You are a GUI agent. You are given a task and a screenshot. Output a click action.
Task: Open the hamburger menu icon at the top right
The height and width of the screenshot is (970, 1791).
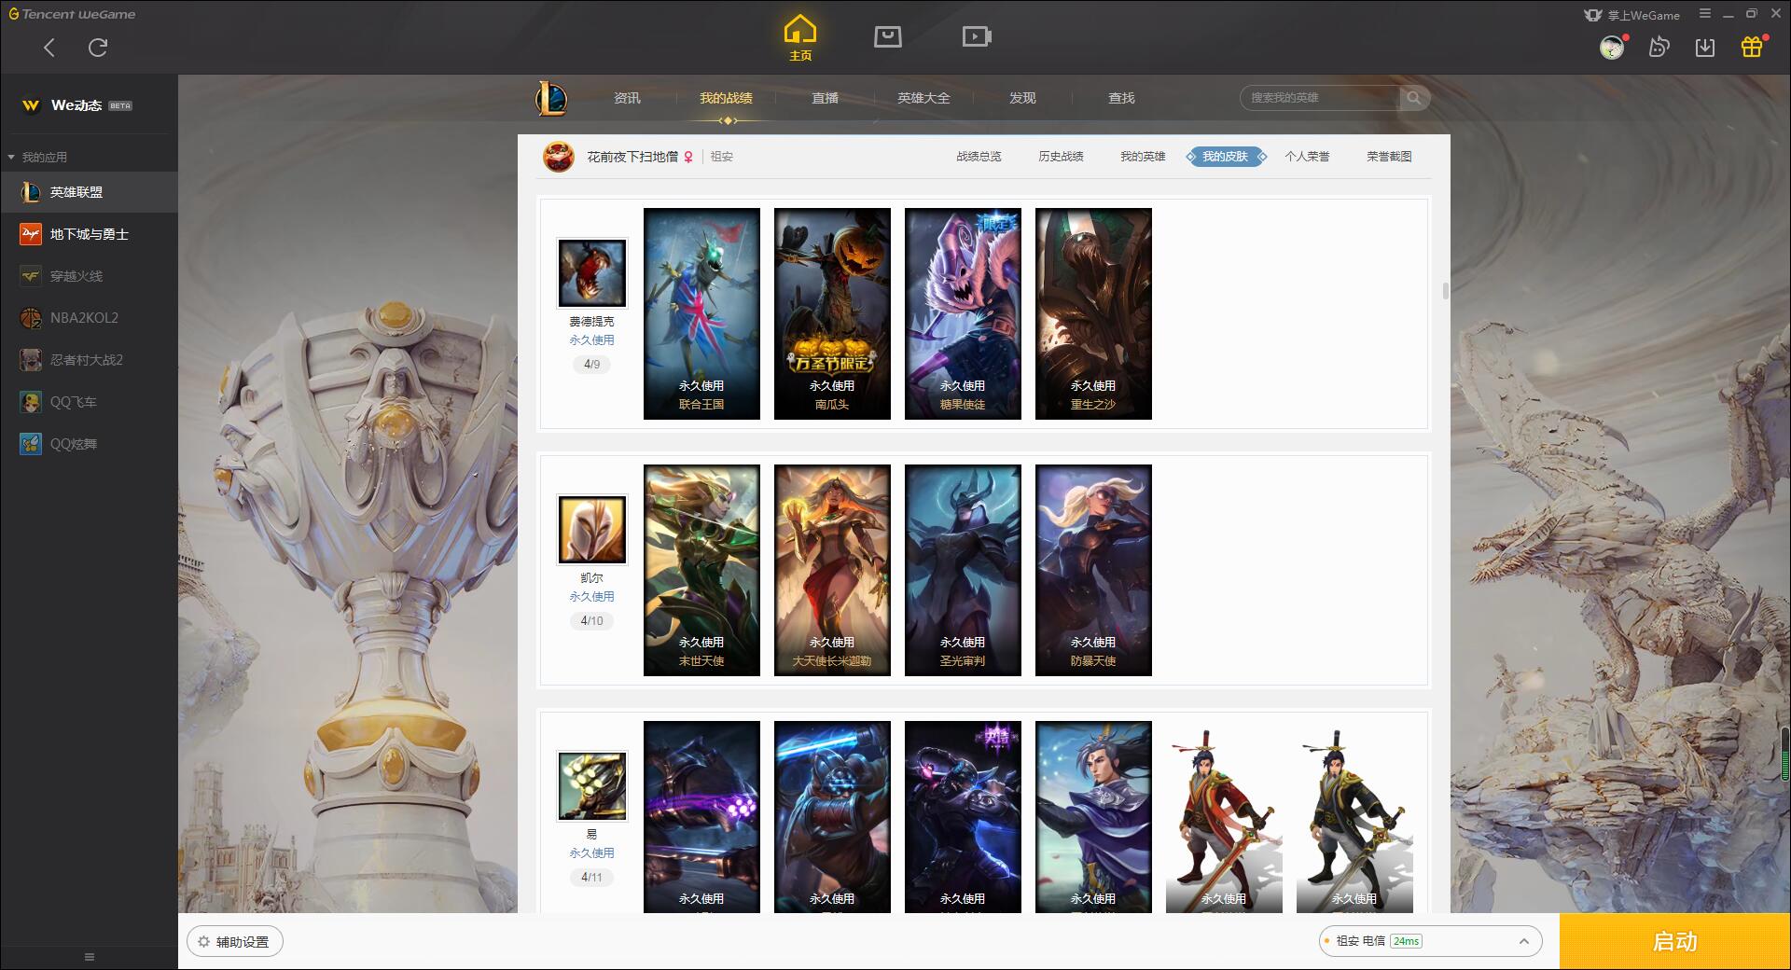point(1705,14)
